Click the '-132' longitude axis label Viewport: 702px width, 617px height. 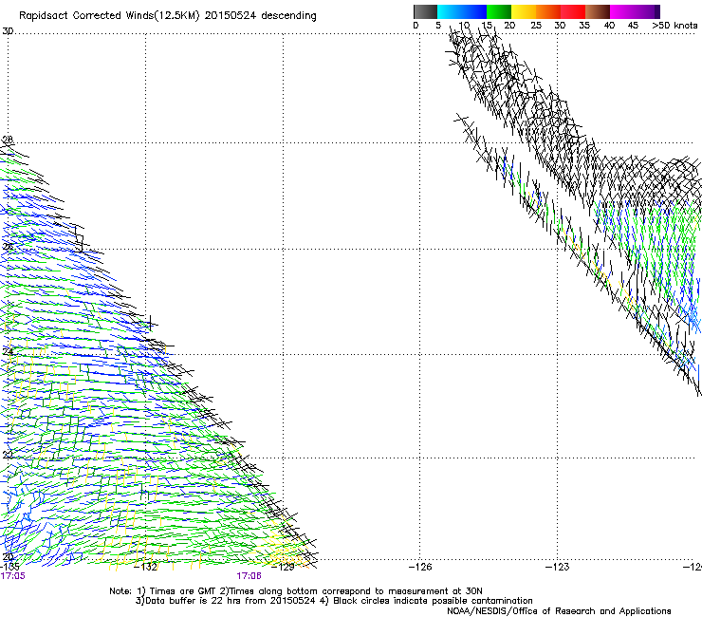pyautogui.click(x=146, y=567)
